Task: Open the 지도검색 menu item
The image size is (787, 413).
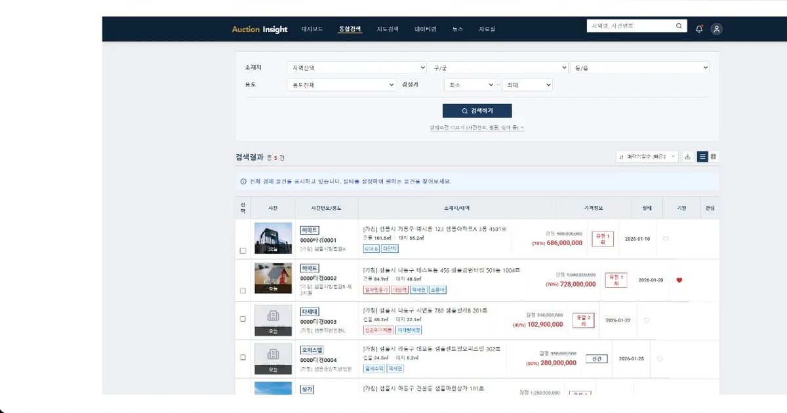Action: (388, 29)
